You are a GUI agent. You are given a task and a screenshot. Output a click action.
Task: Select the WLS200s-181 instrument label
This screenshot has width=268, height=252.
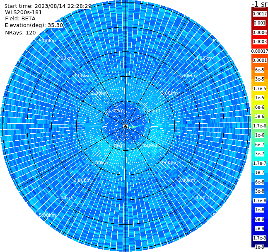[24, 12]
